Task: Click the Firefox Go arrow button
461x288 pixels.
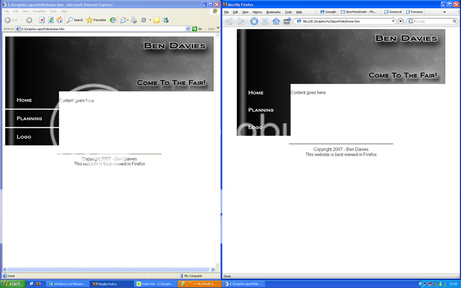Action: (400, 21)
